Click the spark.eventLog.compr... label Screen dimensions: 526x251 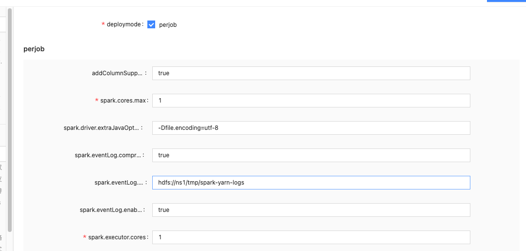108,155
